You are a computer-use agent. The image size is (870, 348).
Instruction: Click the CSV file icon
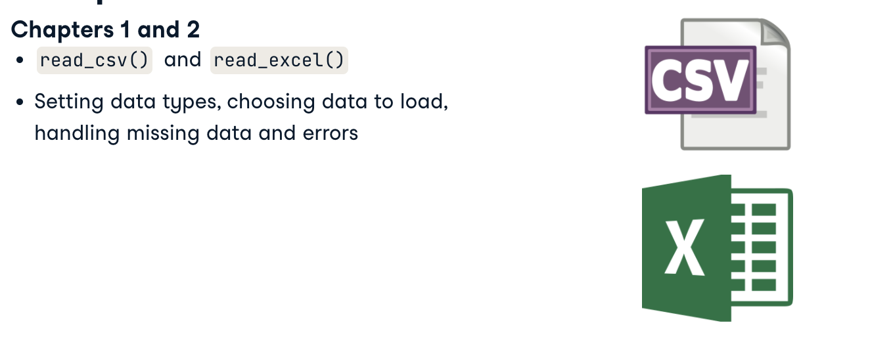(718, 84)
